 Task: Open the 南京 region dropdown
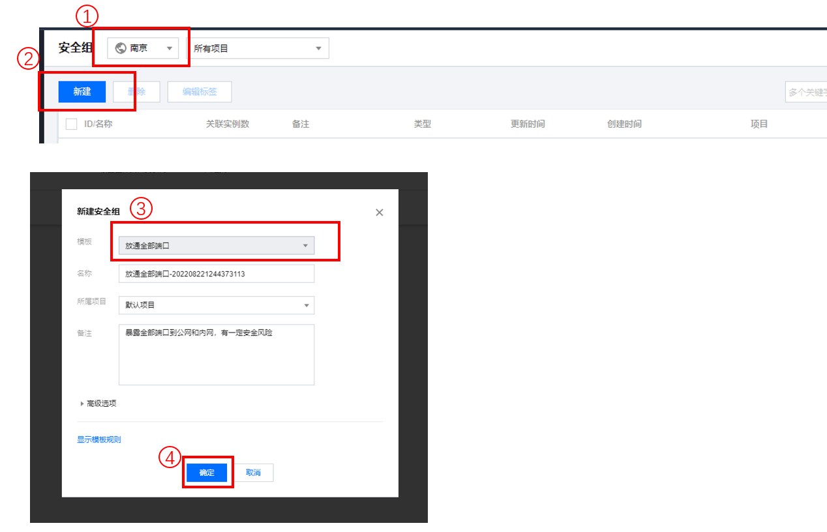pyautogui.click(x=143, y=48)
